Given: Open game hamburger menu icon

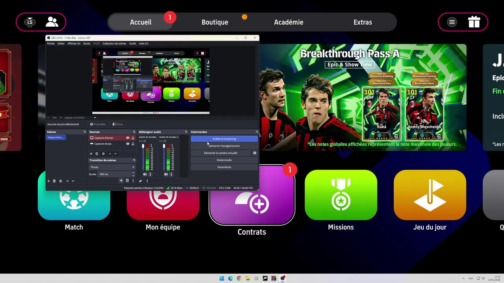Looking at the screenshot, I should point(452,22).
